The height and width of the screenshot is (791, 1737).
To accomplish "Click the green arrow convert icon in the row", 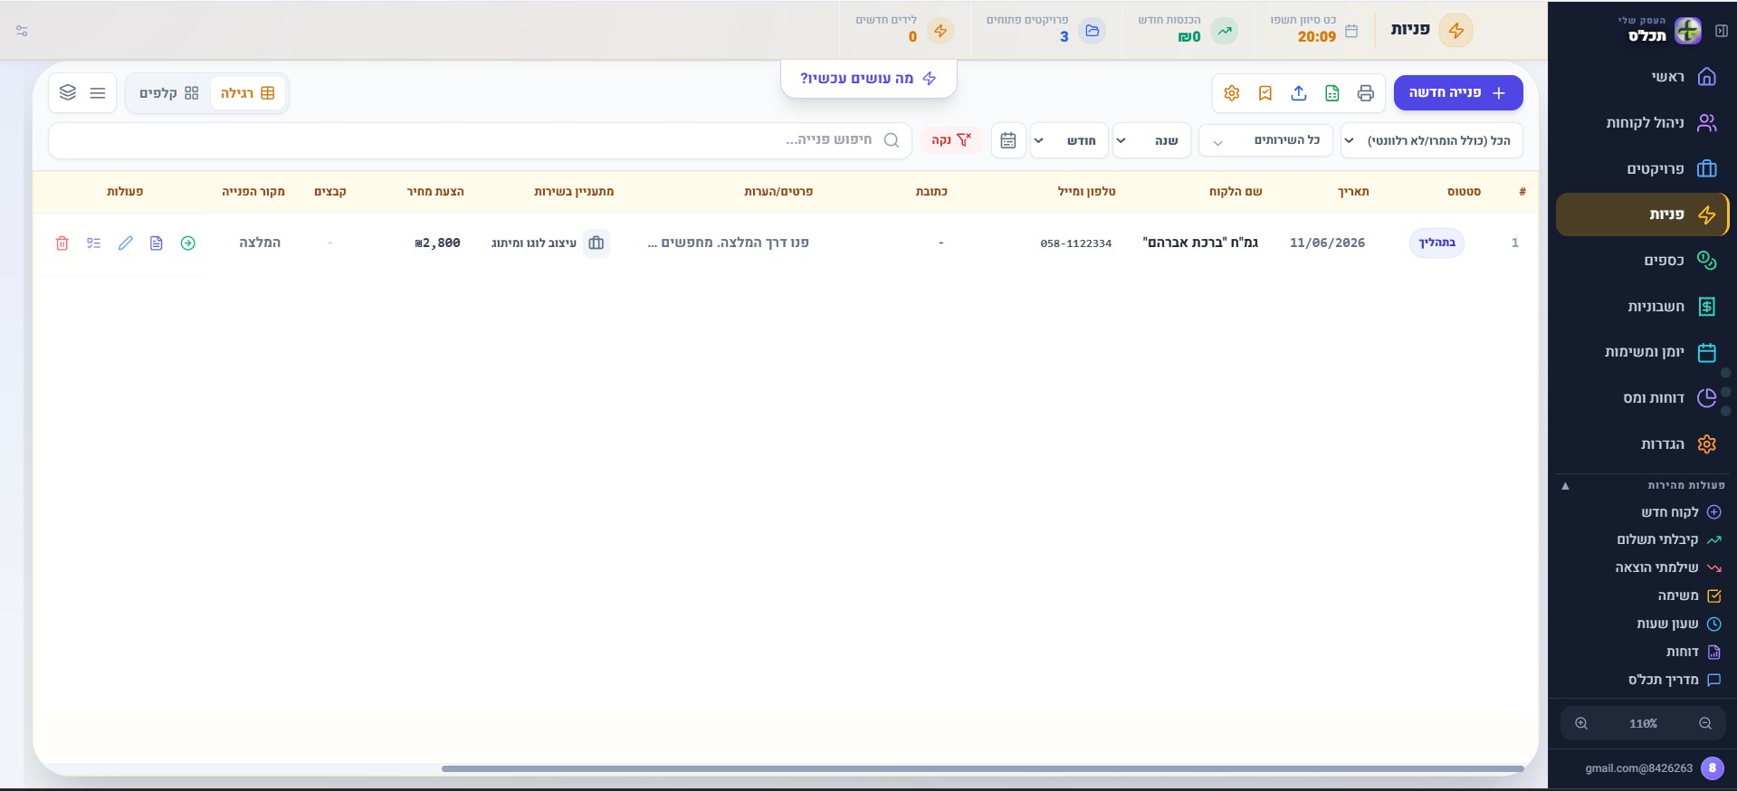I will (187, 243).
